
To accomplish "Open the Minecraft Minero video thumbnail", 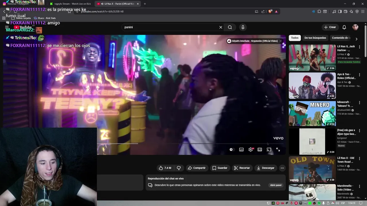I will click(312, 114).
